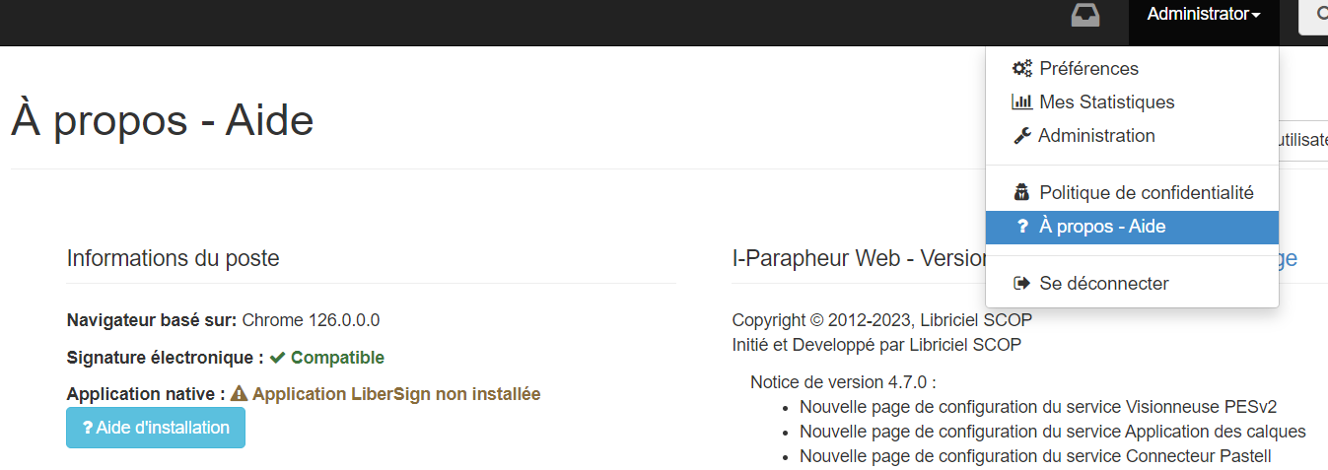Click the spy icon for Politique de confidentialité
Image resolution: width=1328 pixels, height=470 pixels.
click(x=1022, y=193)
